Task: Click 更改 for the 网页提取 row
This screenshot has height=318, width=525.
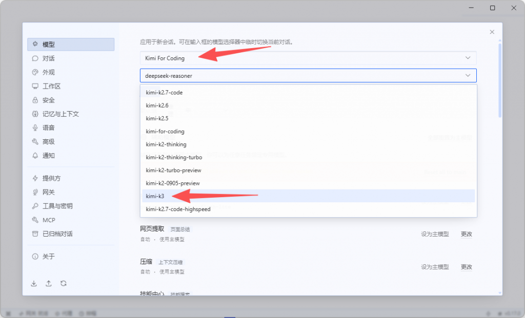Action: (x=467, y=234)
